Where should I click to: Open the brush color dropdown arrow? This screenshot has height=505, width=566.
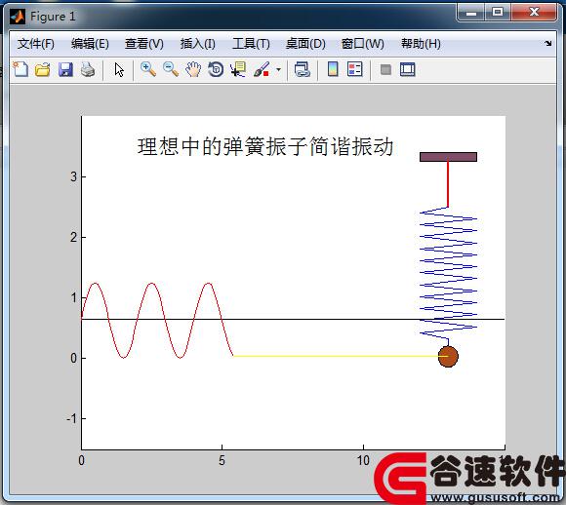[278, 69]
